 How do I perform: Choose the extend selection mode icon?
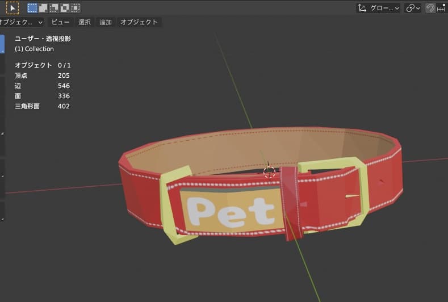pos(43,8)
